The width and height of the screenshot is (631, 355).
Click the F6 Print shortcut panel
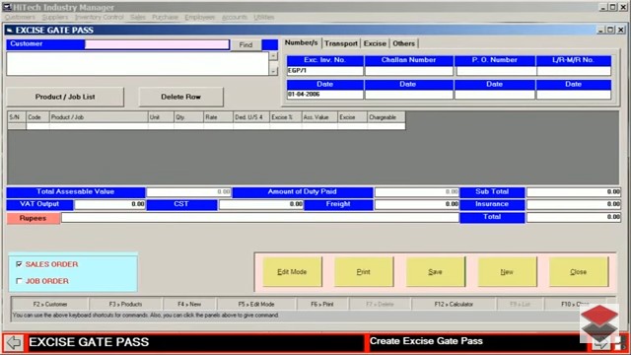coord(322,305)
